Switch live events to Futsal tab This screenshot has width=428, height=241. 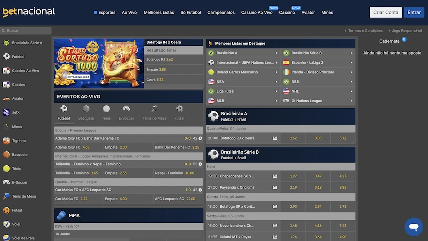tap(179, 113)
